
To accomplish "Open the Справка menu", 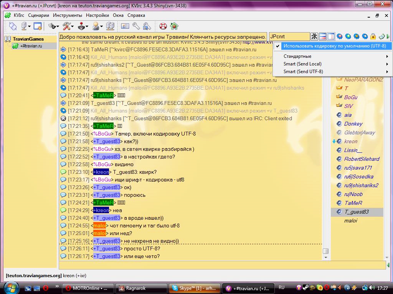I will pyautogui.click(x=136, y=15).
